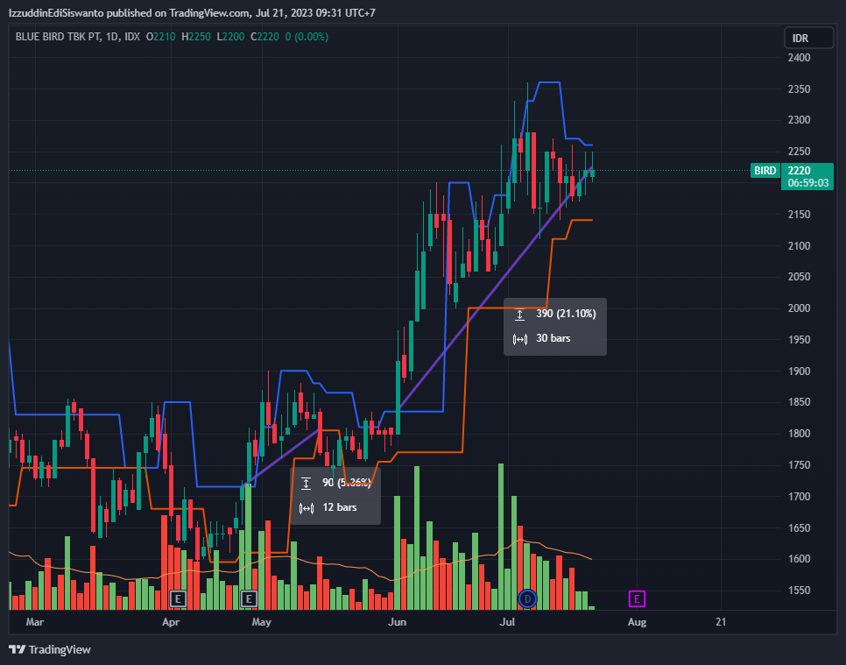Click the IDR currency button

808,39
